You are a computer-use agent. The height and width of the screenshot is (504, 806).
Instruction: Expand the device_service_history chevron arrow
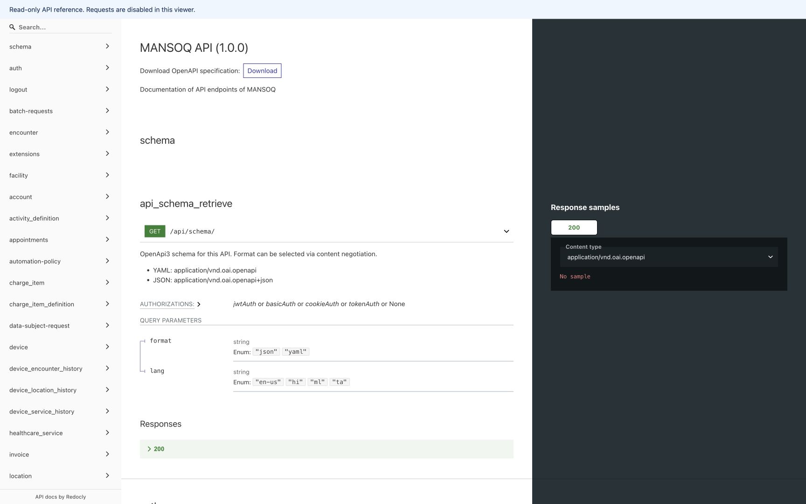(107, 411)
